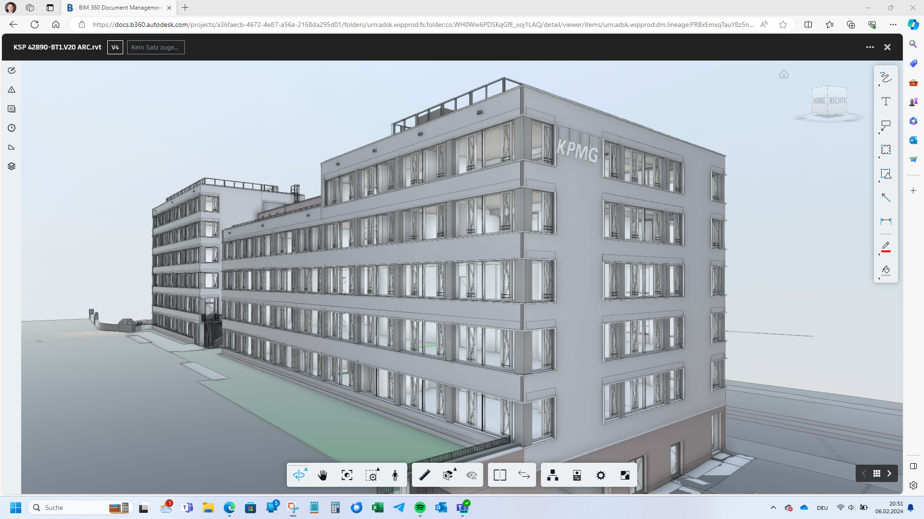Open the Properties panel icon
The height and width of the screenshot is (519, 924).
coord(577,475)
